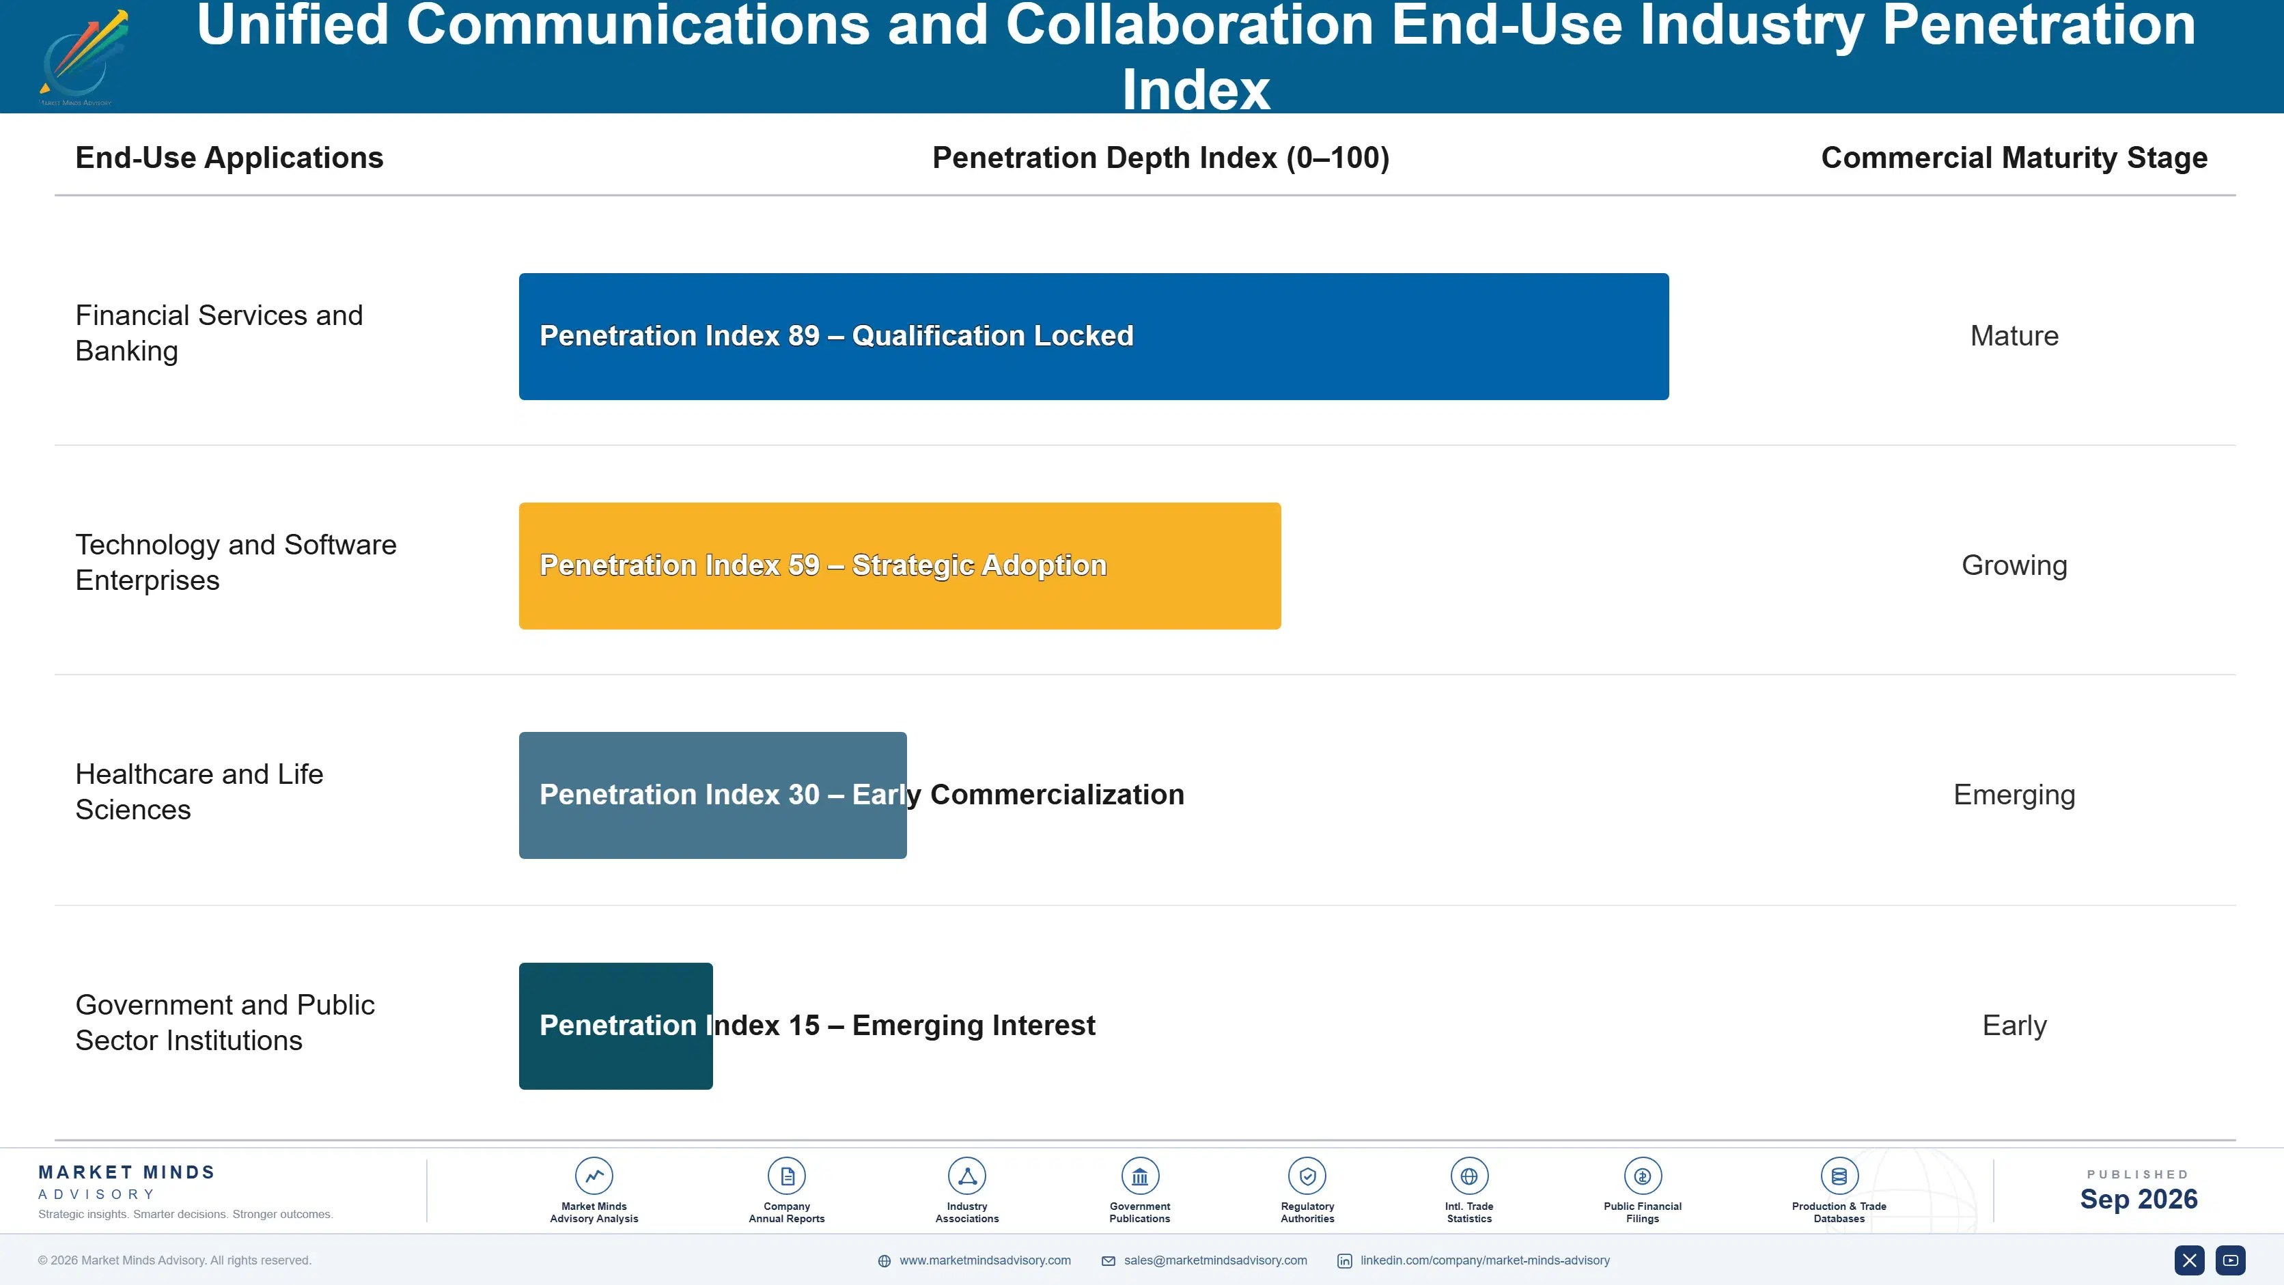This screenshot has width=2284, height=1285.
Task: Click the Sep 2026 published date
Action: [2139, 1199]
